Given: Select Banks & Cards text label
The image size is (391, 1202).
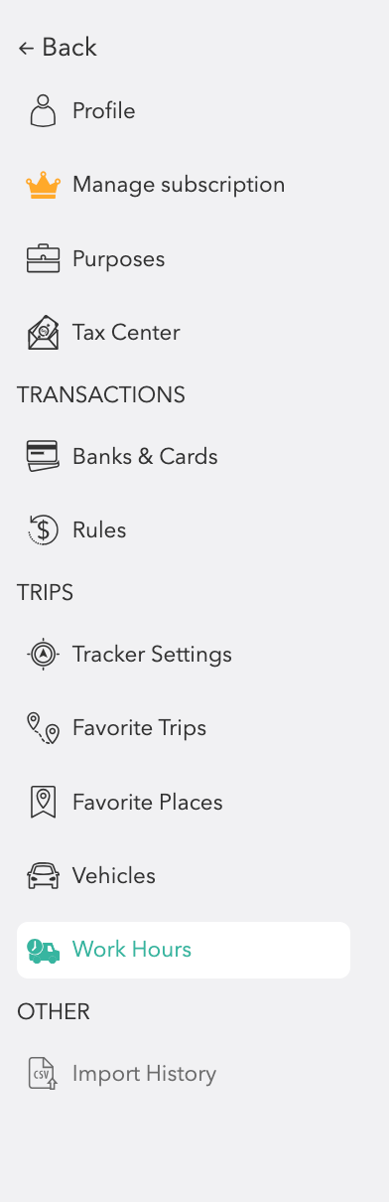Looking at the screenshot, I should coord(145,457).
